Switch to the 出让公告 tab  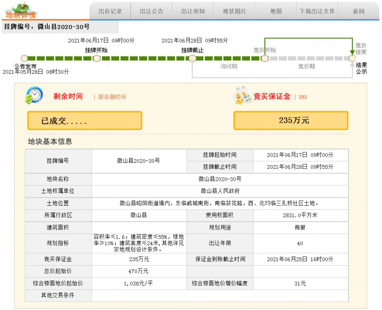[x=152, y=11]
